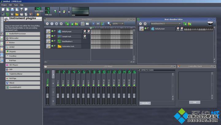Open the Project menu
221x125 pixels.
click(x=4, y=5)
